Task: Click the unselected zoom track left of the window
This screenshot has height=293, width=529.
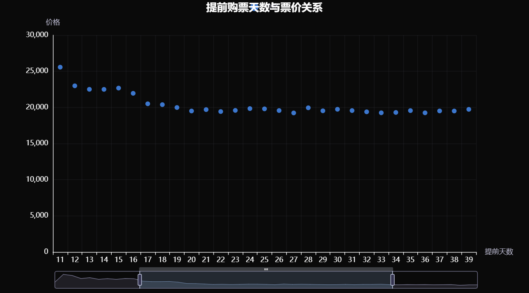Action: pyautogui.click(x=97, y=280)
